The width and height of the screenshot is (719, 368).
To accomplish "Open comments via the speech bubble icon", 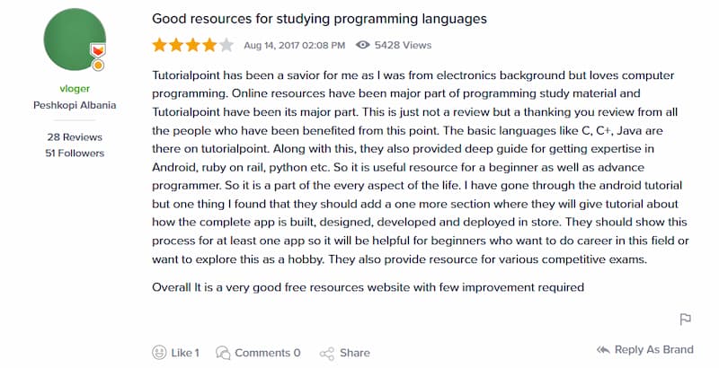I will coord(223,353).
